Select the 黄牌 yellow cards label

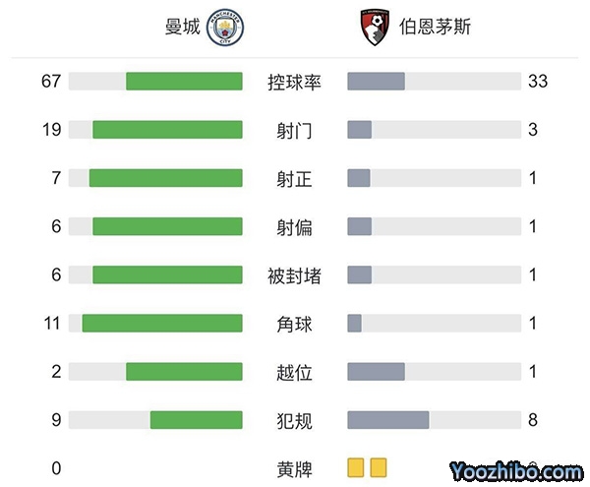pyautogui.click(x=294, y=468)
